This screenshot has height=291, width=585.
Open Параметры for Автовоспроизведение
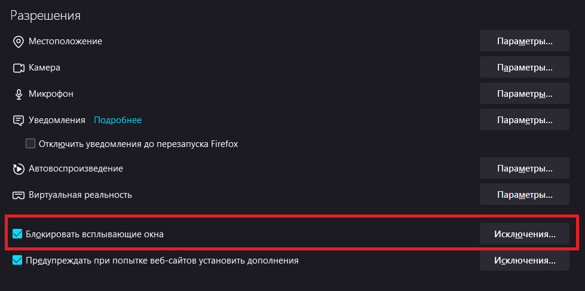(x=524, y=169)
